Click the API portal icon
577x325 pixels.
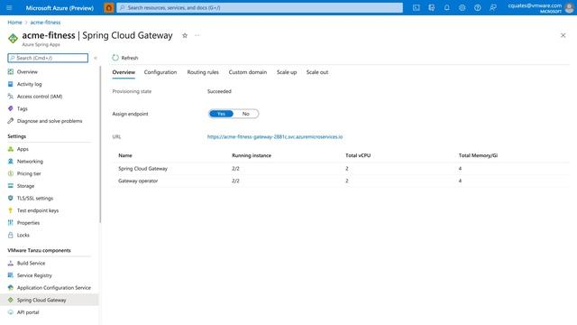point(10,312)
